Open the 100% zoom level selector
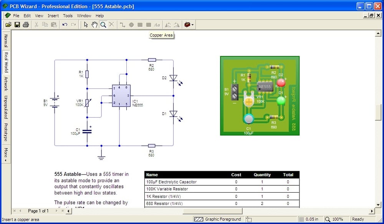The height and width of the screenshot is (224, 384). (336, 219)
